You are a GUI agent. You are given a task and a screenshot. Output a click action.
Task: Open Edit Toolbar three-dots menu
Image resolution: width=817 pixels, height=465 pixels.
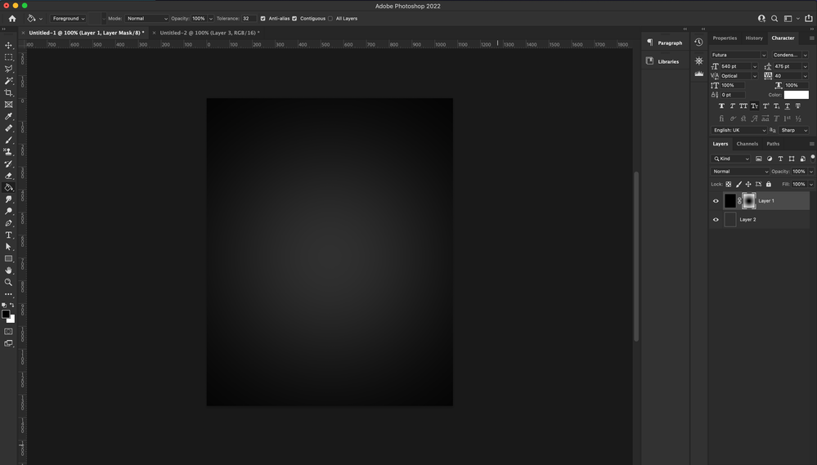click(x=8, y=294)
